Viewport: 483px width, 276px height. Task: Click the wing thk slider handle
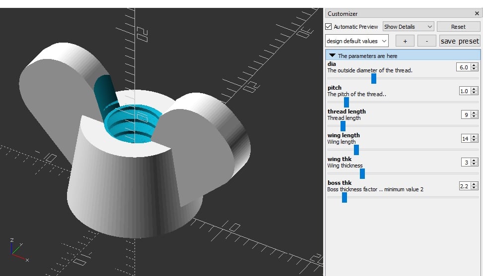[x=362, y=173]
